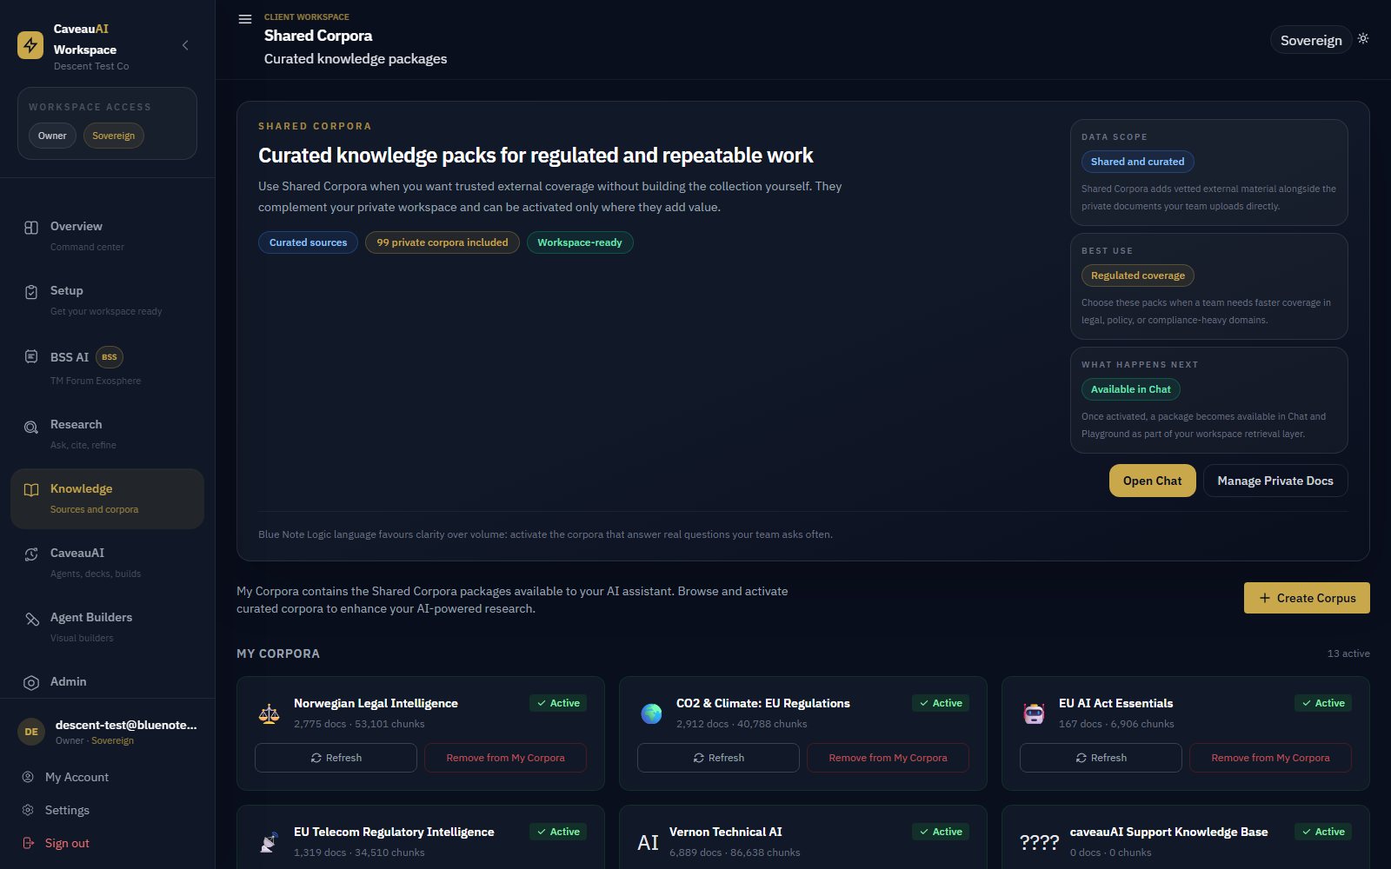The height and width of the screenshot is (869, 1391).
Task: Go to Agent Builders
Action: [107, 627]
